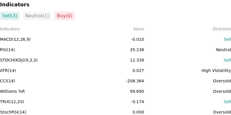Open the RSI(14) indicator row
This screenshot has height=115, width=231.
pos(115,50)
